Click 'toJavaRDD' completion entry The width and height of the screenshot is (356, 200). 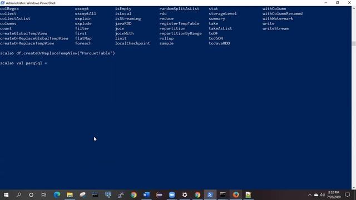219,43
